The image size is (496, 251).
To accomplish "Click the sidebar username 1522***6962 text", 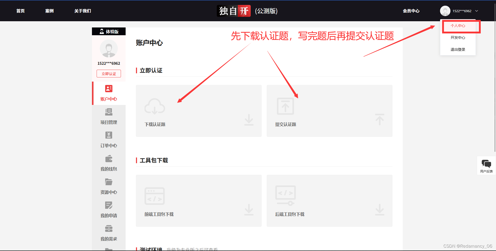I will point(109,63).
